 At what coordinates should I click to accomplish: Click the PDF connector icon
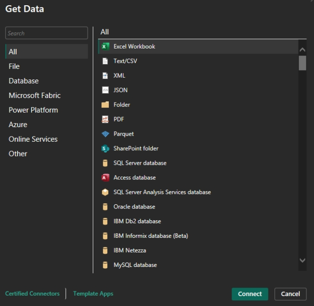(x=105, y=120)
